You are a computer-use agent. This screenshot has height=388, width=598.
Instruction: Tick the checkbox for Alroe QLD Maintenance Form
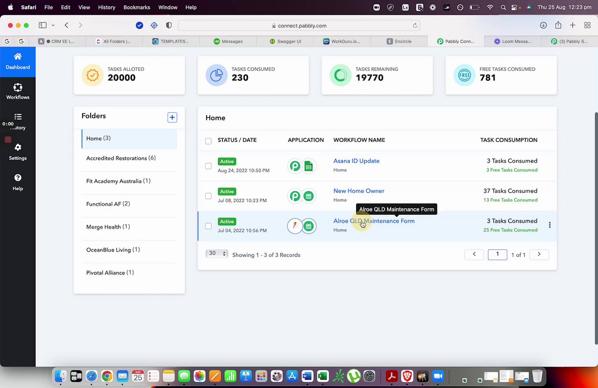click(208, 226)
